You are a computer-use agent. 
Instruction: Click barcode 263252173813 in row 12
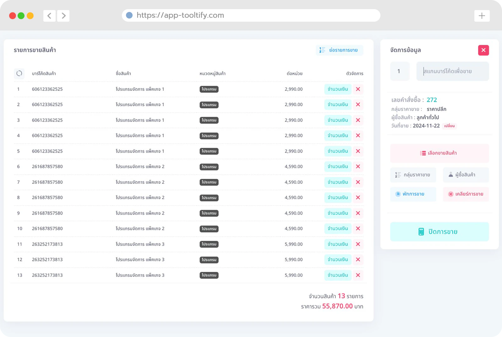point(47,260)
